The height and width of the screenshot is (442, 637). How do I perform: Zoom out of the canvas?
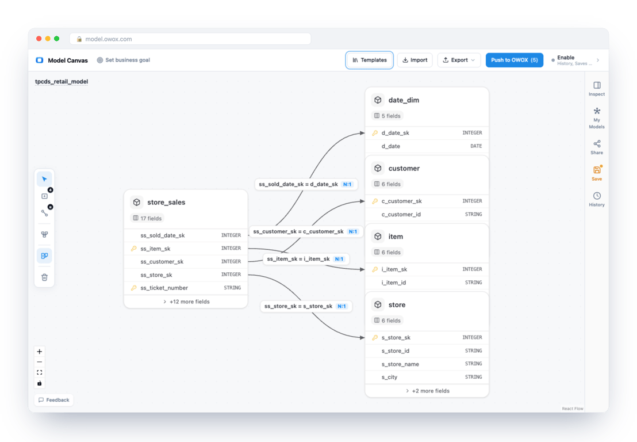point(40,362)
